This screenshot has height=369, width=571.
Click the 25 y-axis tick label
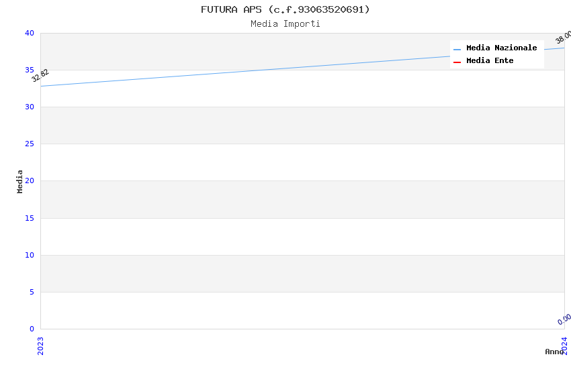click(x=29, y=144)
